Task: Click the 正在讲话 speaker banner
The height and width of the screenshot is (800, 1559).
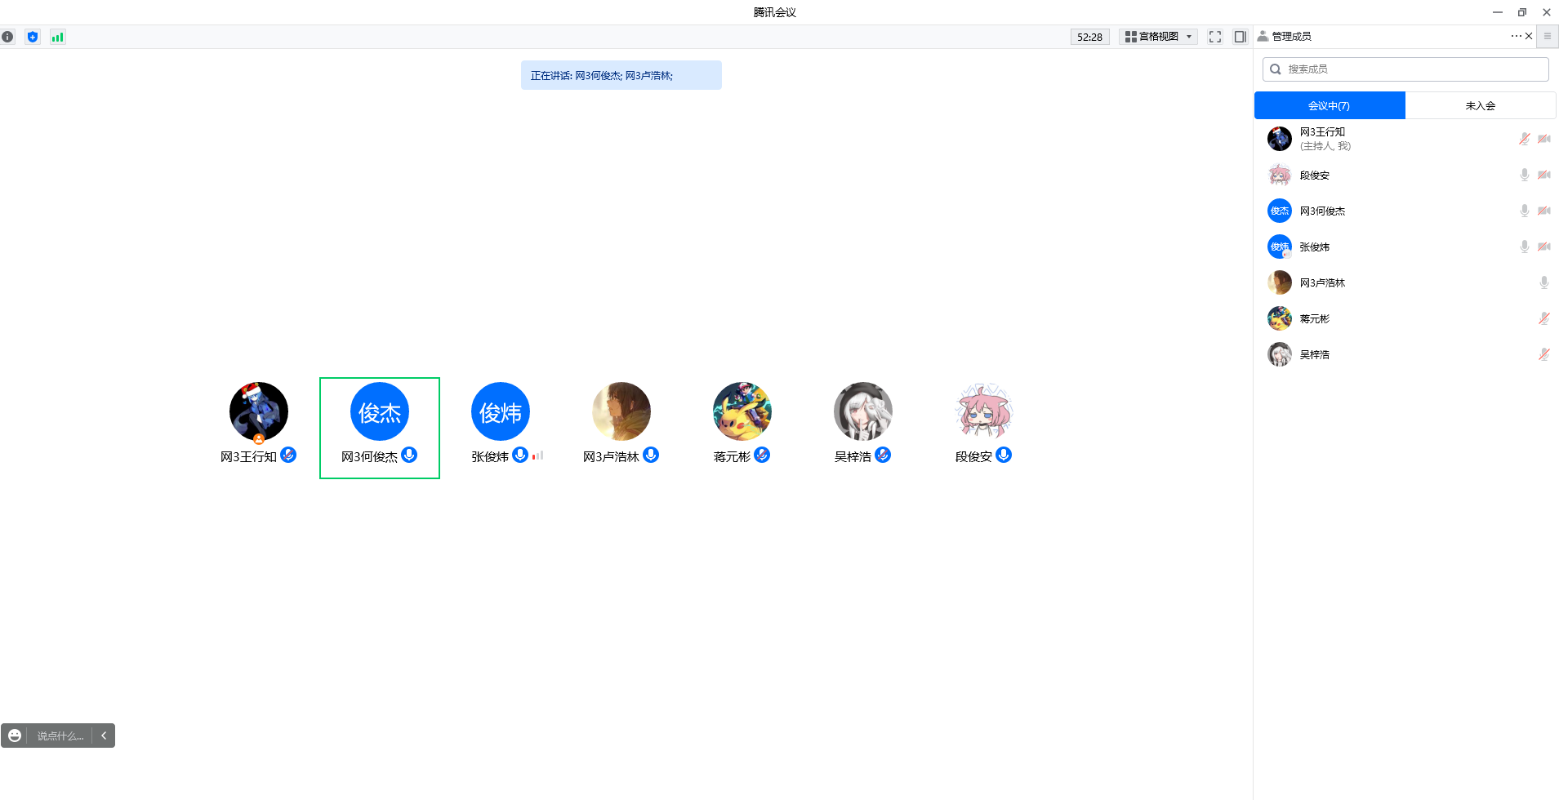Action: pyautogui.click(x=621, y=75)
